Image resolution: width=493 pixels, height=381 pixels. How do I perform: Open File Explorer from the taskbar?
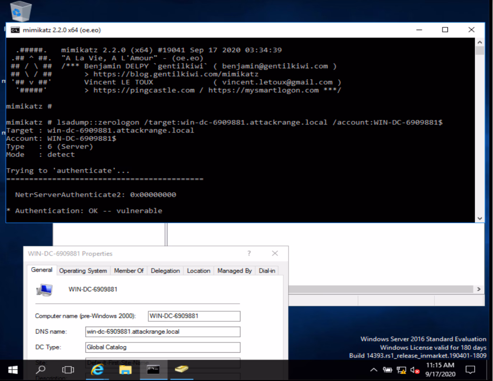(125, 370)
